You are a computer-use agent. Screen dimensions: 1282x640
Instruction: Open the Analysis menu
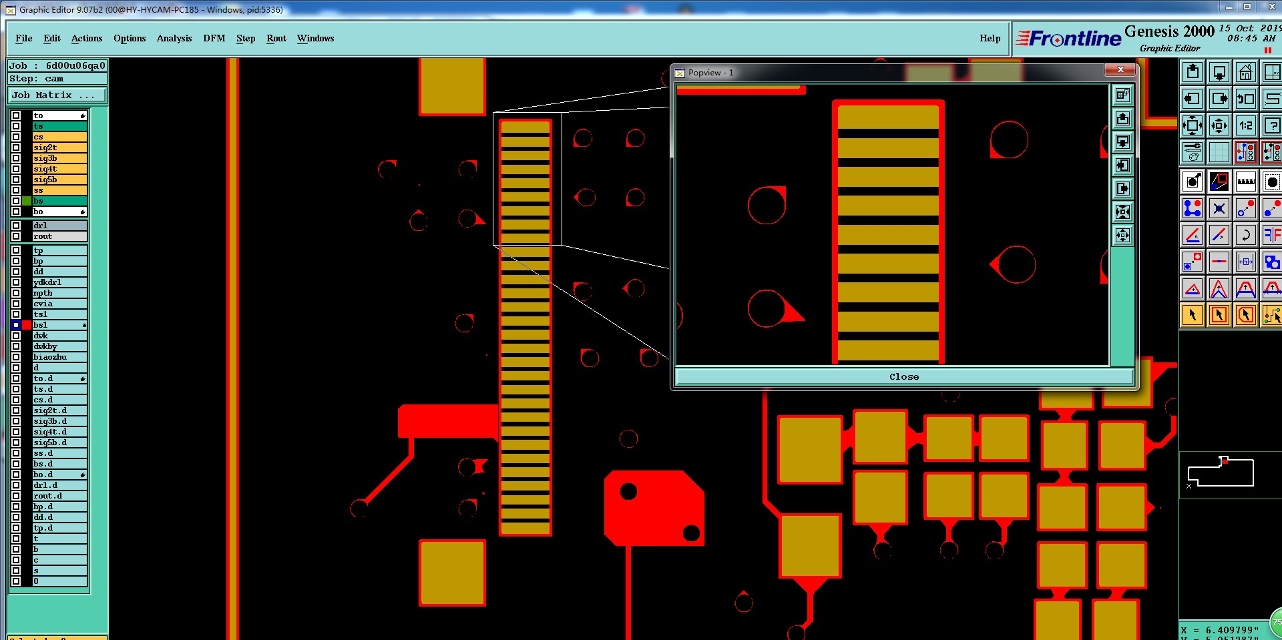point(174,38)
